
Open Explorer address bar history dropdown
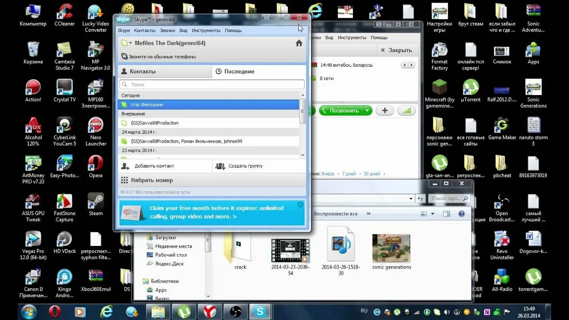[x=411, y=199]
